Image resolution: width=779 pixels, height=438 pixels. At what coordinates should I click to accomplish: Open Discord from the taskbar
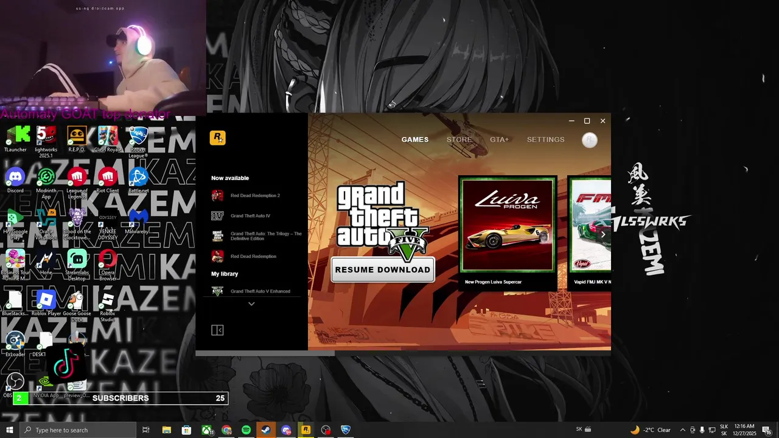click(286, 430)
